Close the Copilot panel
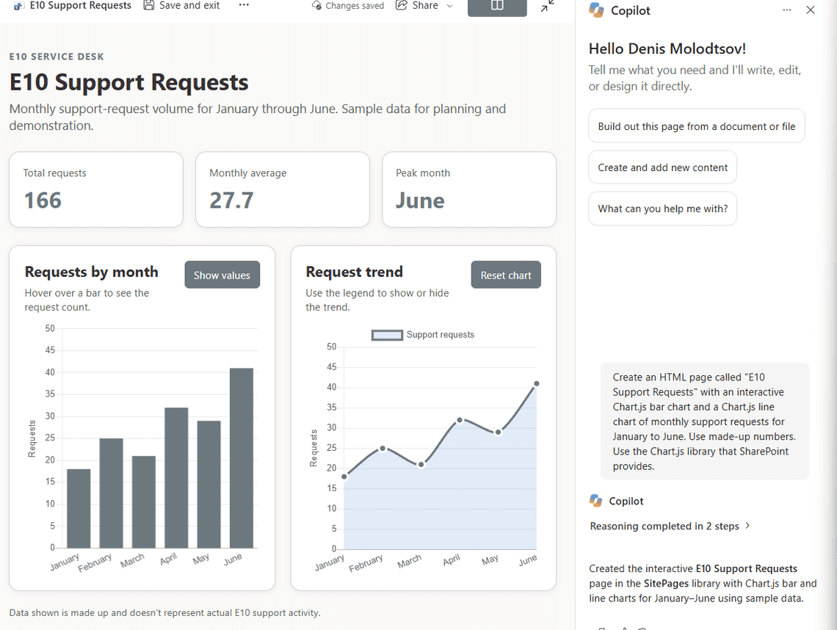The height and width of the screenshot is (630, 837). click(811, 10)
